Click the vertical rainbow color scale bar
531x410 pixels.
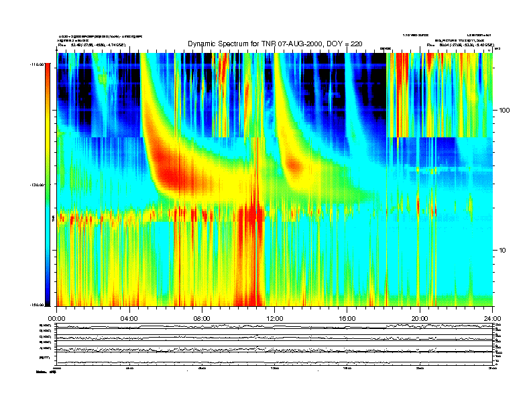click(x=48, y=185)
